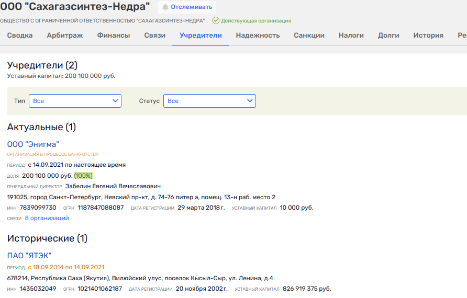Open the Тип filter dropdown
The height and width of the screenshot is (298, 467).
point(75,101)
